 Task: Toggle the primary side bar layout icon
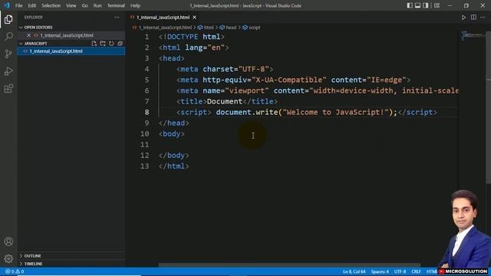point(410,5)
